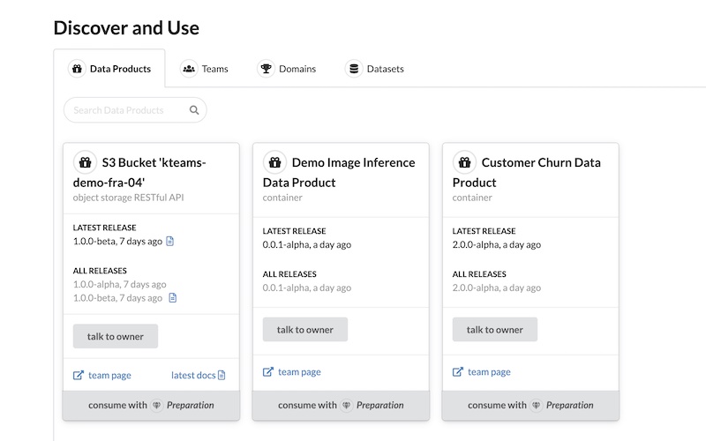Open document icon beside 1.0.0-beta in all releases

coord(172,297)
